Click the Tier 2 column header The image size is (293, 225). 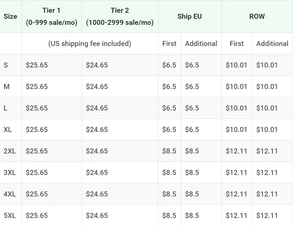(x=120, y=16)
